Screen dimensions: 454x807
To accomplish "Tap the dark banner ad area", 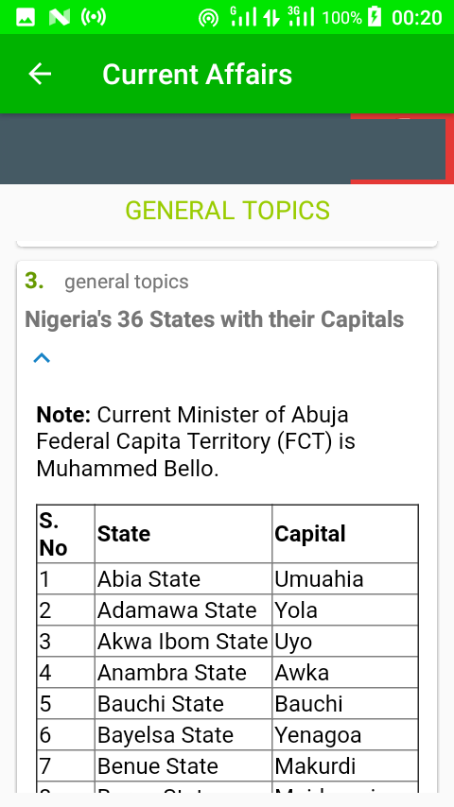I will coord(227,148).
